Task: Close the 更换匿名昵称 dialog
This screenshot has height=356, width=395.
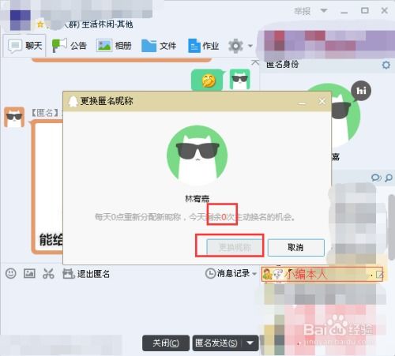Action: 322,101
